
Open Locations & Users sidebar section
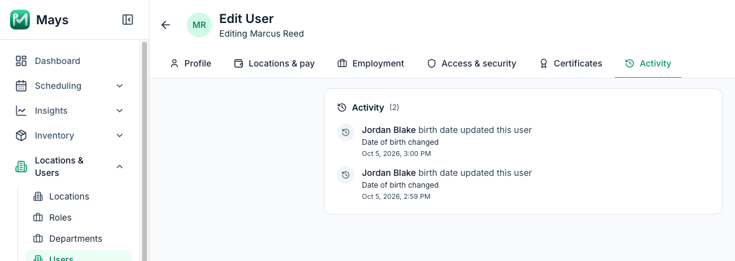70,167
